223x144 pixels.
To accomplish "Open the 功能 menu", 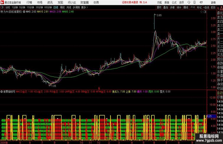I will pyautogui.click(x=159, y=2).
